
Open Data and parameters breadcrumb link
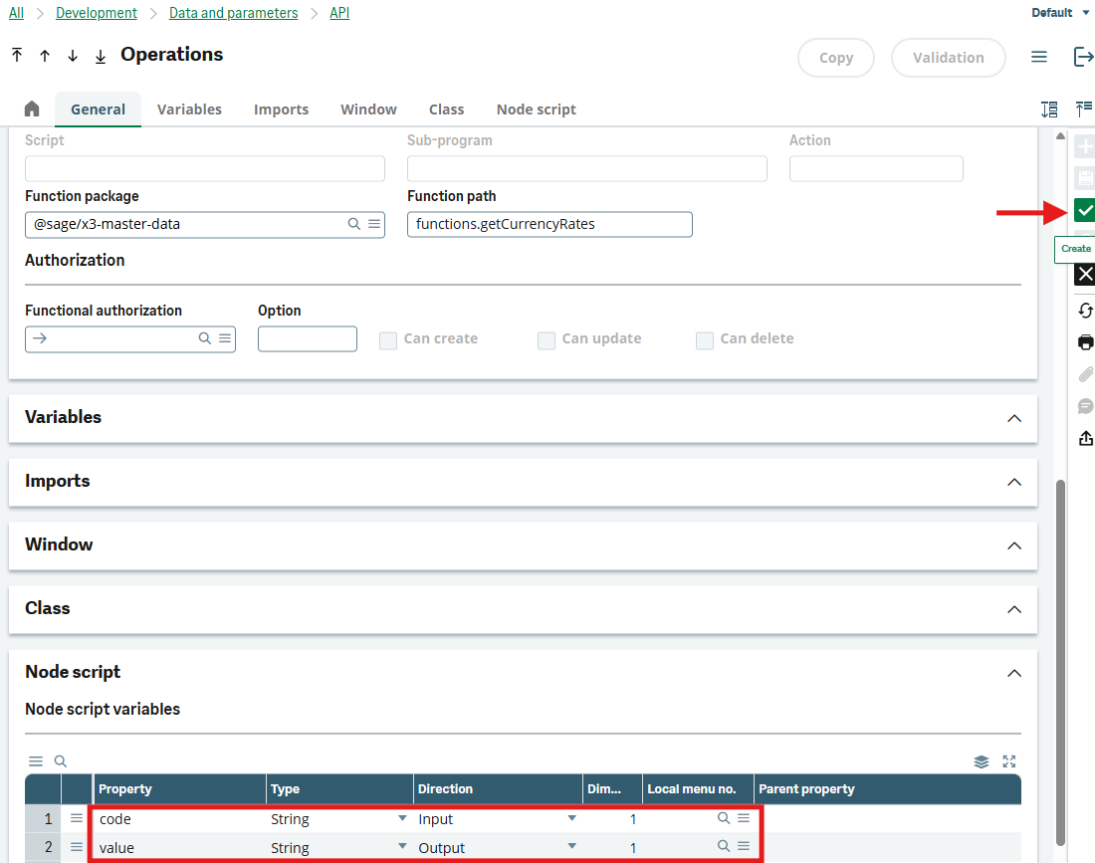[233, 13]
